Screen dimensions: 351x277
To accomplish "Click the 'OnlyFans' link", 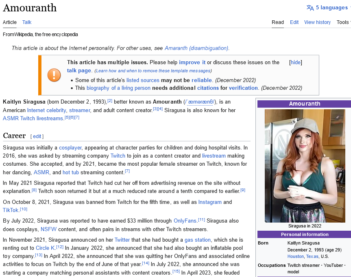I will pos(185,221).
